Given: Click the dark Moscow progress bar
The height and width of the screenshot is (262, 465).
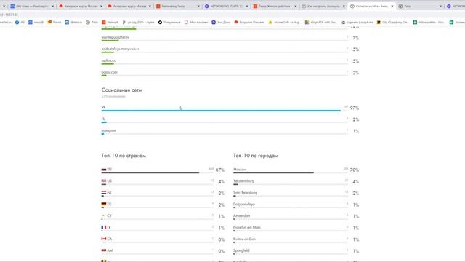Looking at the screenshot, I should point(273,172).
